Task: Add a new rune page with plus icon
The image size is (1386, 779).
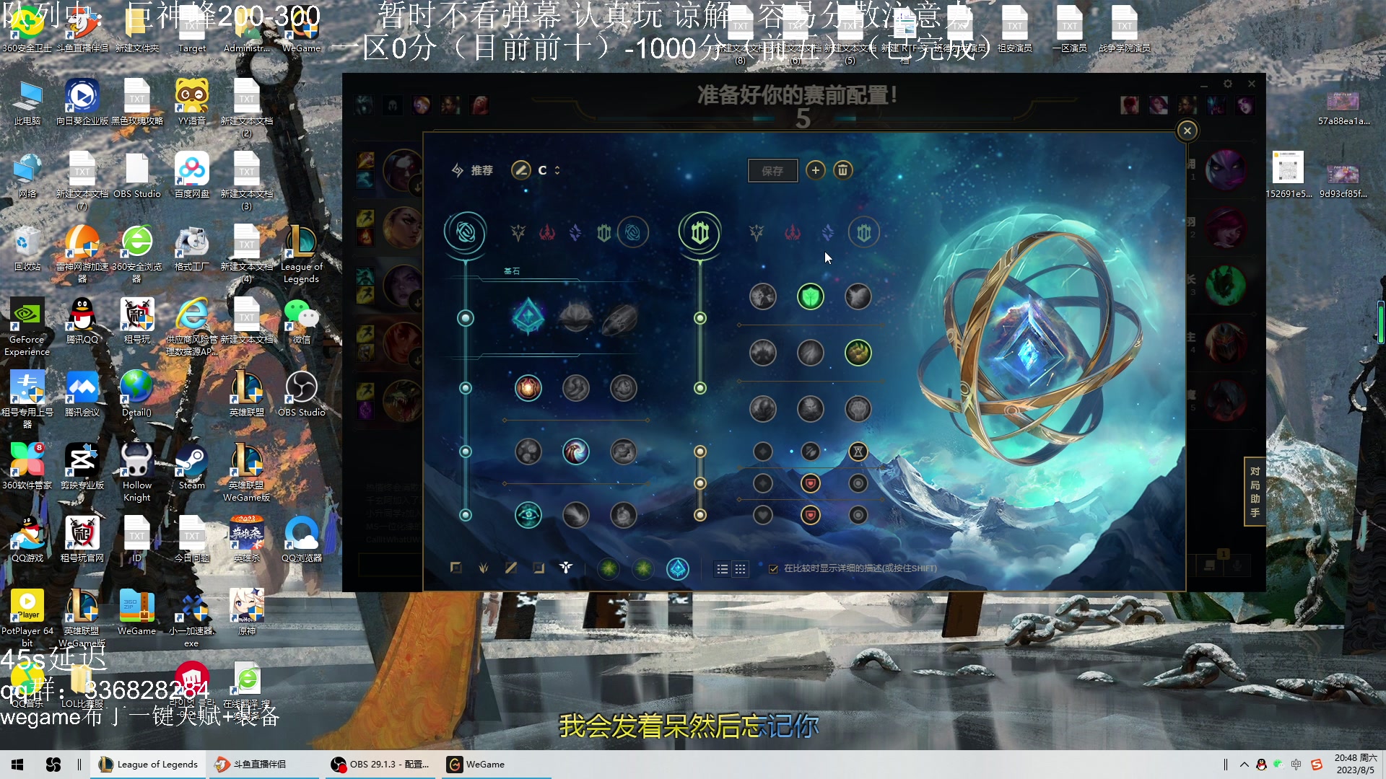Action: pos(815,170)
